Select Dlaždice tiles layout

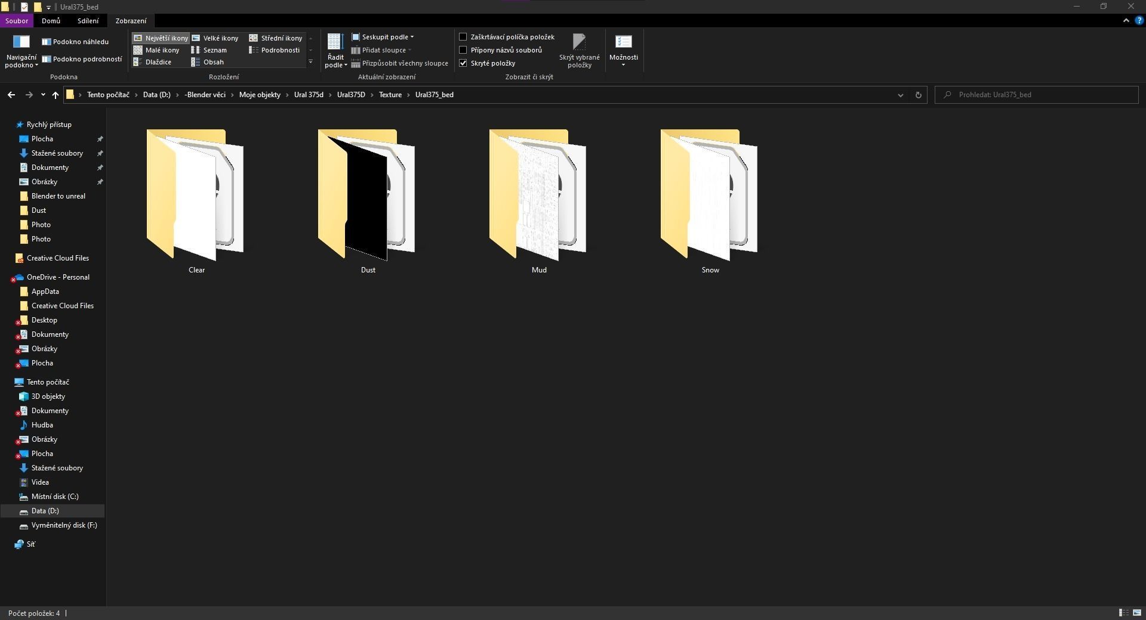(x=152, y=62)
